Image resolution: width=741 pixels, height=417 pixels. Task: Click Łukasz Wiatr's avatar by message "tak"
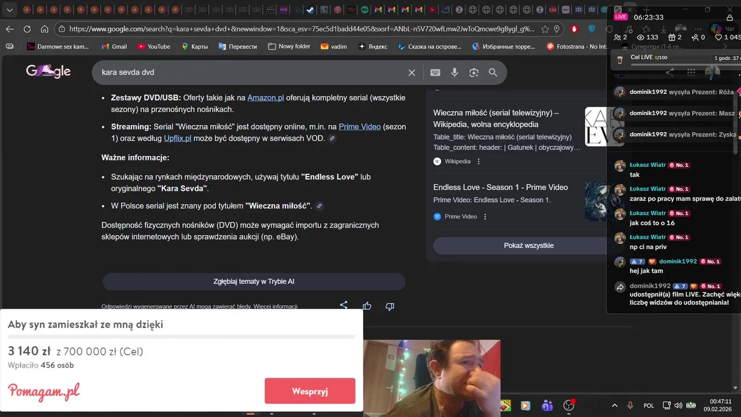(x=619, y=166)
